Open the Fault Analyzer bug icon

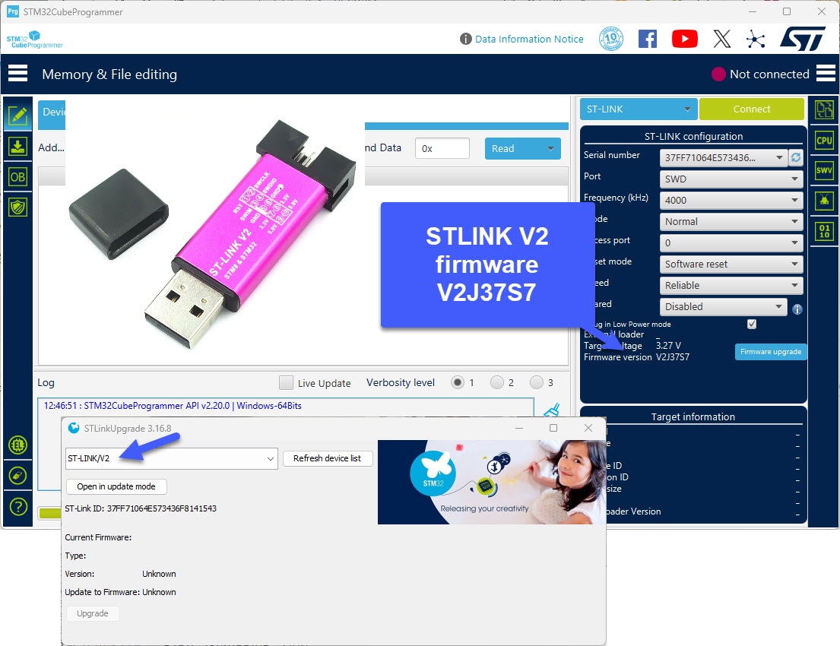tap(826, 200)
